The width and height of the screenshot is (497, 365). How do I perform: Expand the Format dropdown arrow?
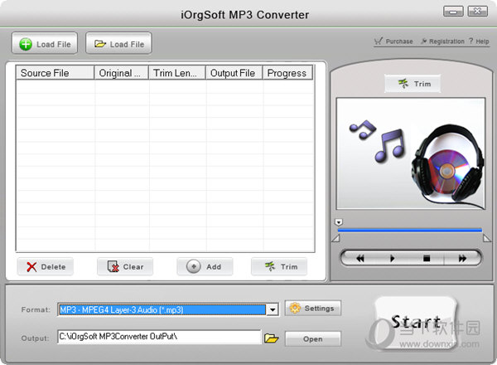tap(273, 309)
